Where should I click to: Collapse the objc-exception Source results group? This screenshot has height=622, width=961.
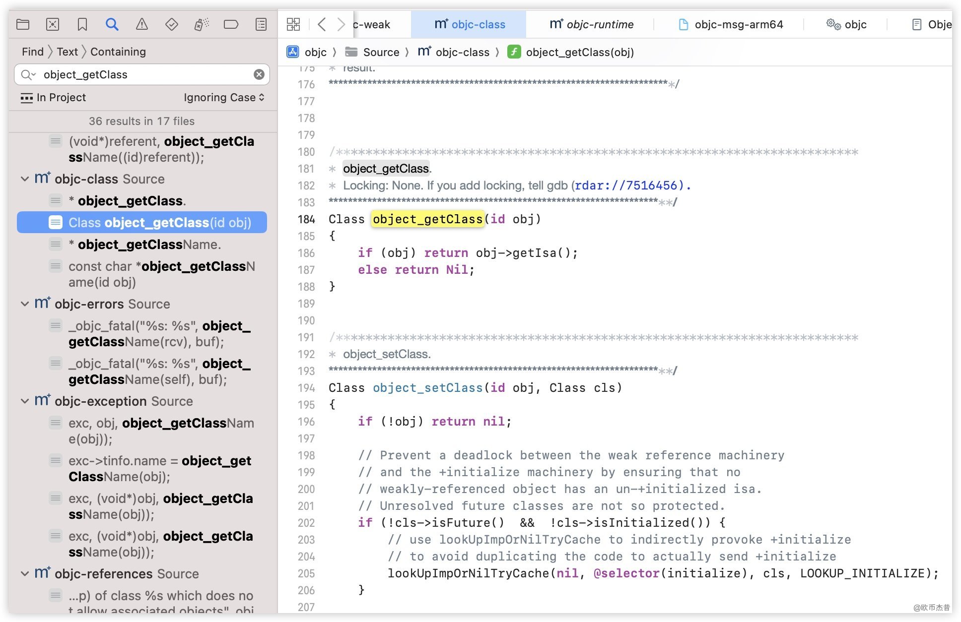click(25, 401)
